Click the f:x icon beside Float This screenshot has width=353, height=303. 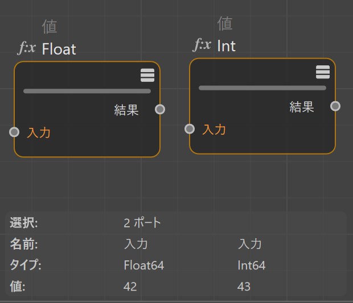coord(27,48)
